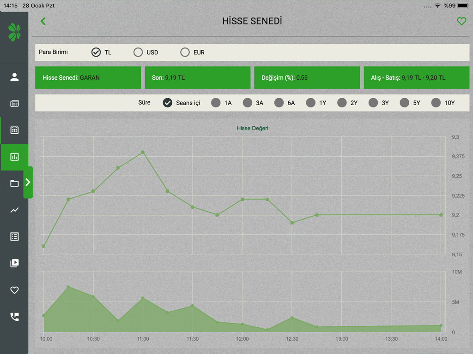Tap the Hisse Senedi: GARAN box
The image size is (473, 354).
(x=88, y=77)
